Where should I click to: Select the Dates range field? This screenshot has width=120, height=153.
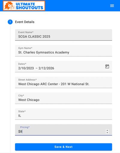(x=64, y=66)
